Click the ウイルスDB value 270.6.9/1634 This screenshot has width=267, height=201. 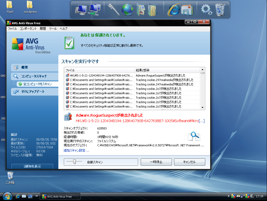point(45,147)
